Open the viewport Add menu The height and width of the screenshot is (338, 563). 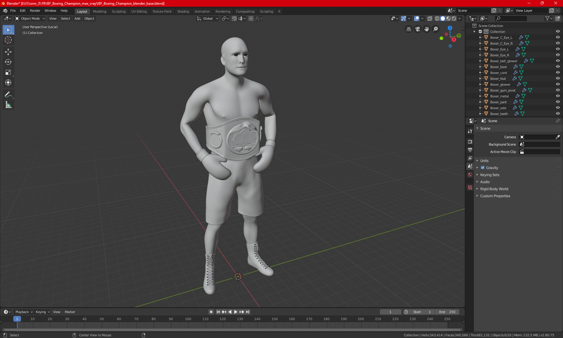point(77,18)
